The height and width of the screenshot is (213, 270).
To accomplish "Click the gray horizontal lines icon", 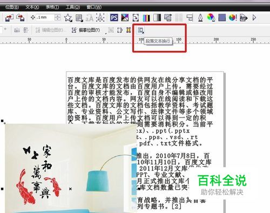I will (x=179, y=18).
